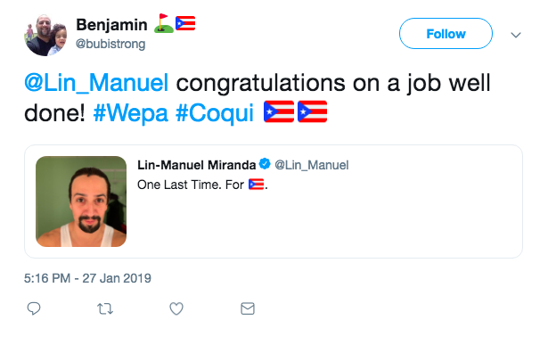Click the flag emoji in quoted tweet text
Viewport: 548px width, 337px height.
[256, 185]
